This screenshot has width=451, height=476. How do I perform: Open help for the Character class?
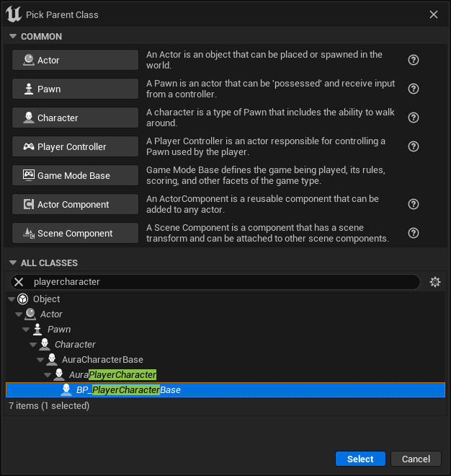click(x=414, y=118)
